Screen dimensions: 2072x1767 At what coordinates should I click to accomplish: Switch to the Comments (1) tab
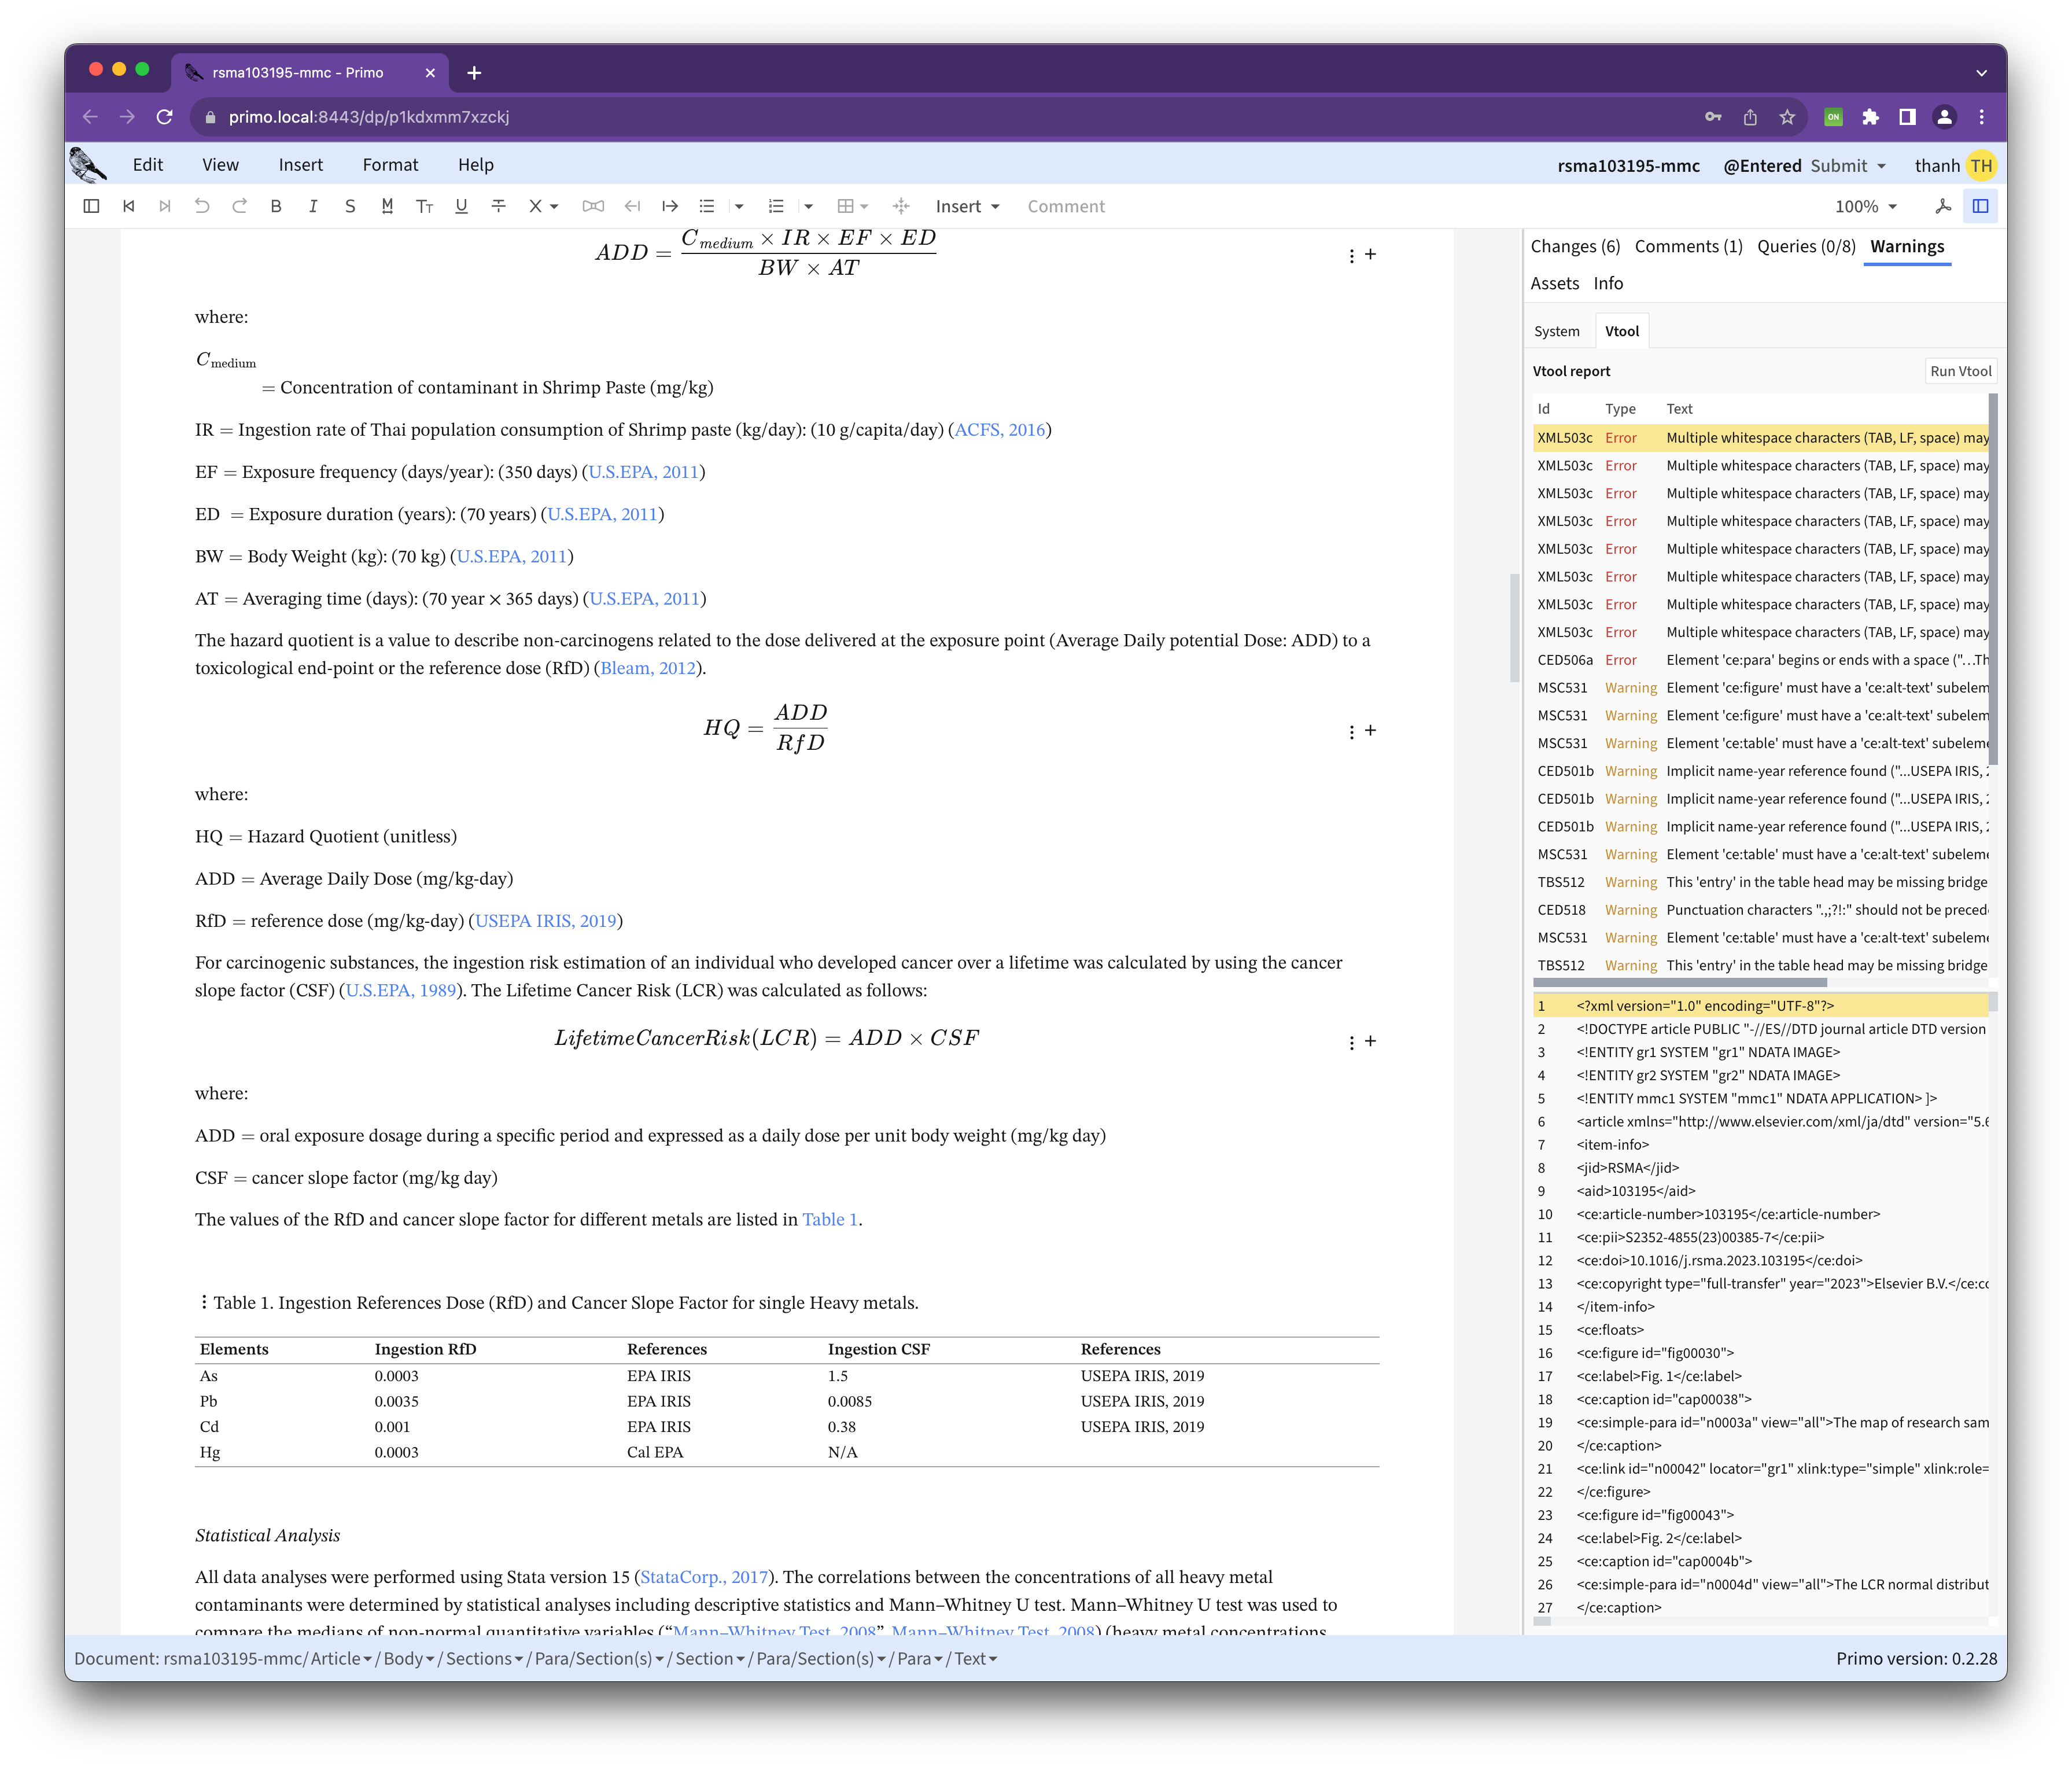coord(1688,246)
